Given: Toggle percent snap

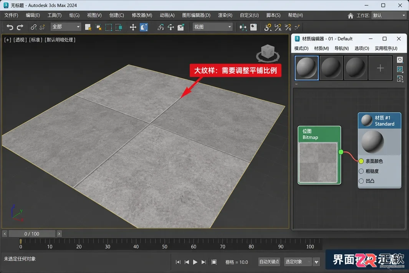Looking at the screenshot, I should click(x=288, y=27).
